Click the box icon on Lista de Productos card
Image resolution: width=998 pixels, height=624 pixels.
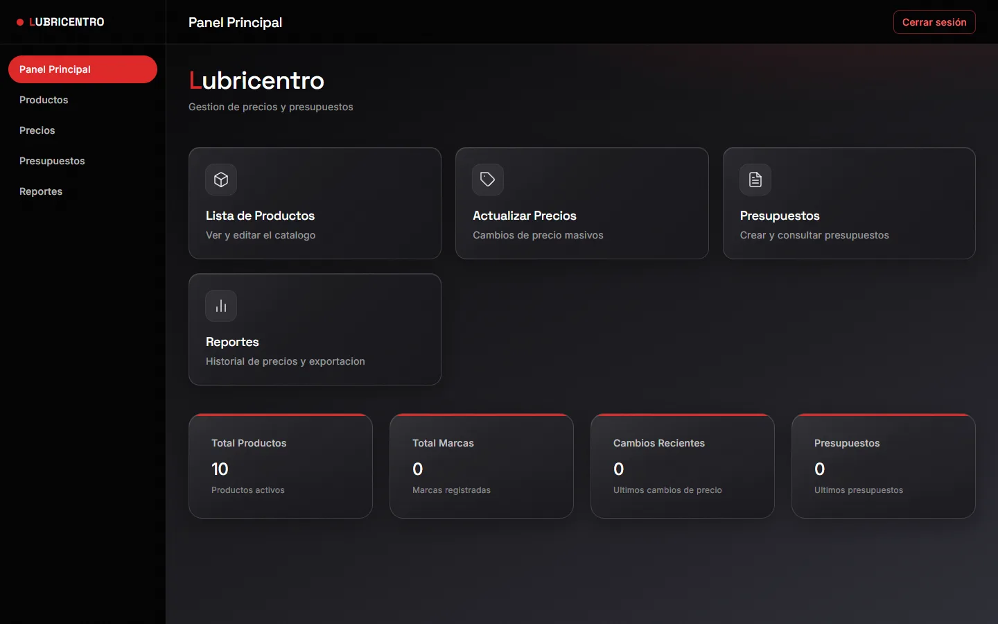(x=221, y=180)
